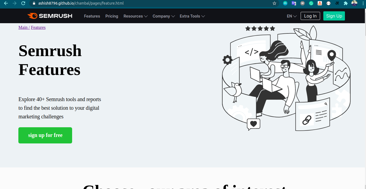Click the green Sign Up button
This screenshot has height=189, width=366.
(334, 16)
